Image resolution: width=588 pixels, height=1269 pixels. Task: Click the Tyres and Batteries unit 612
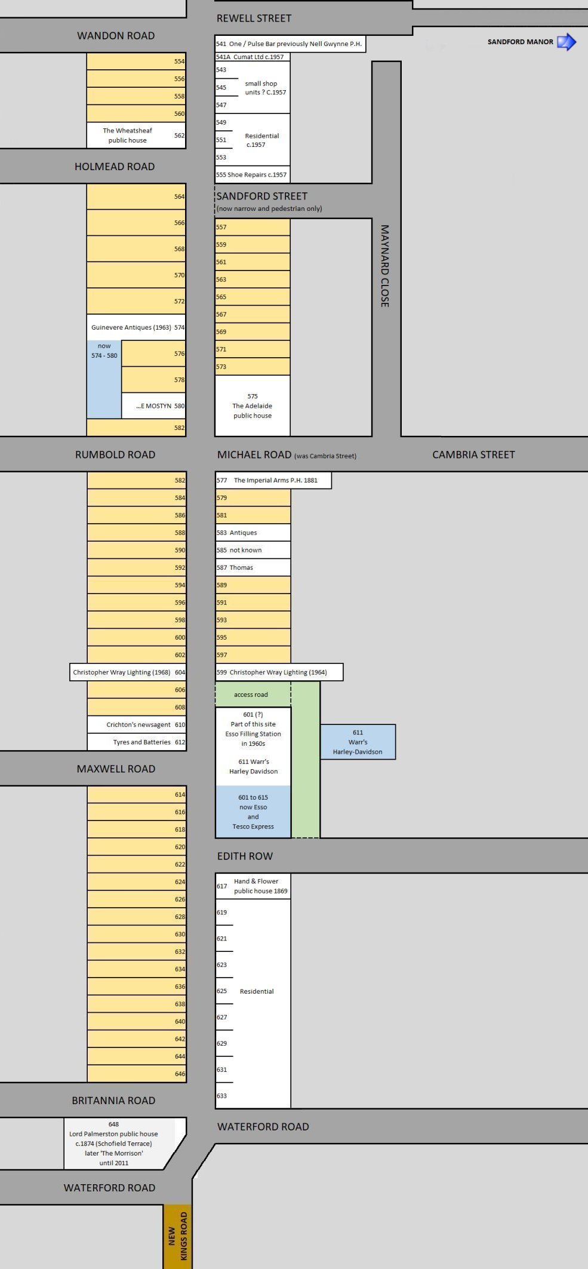[x=137, y=742]
